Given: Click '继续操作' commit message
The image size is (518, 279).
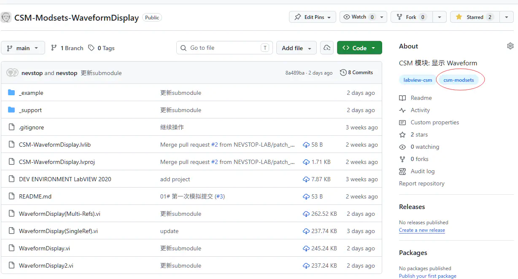Looking at the screenshot, I should tap(172, 127).
